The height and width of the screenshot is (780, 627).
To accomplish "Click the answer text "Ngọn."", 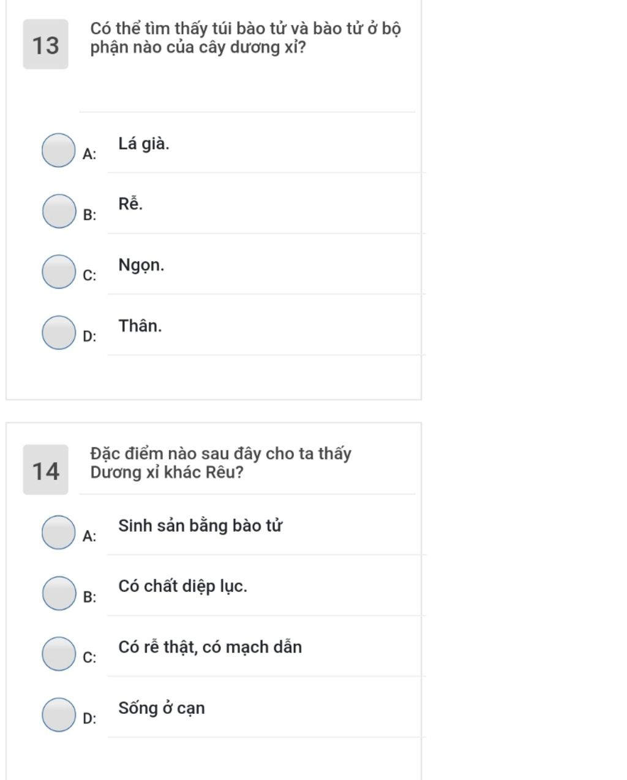I will 141,265.
